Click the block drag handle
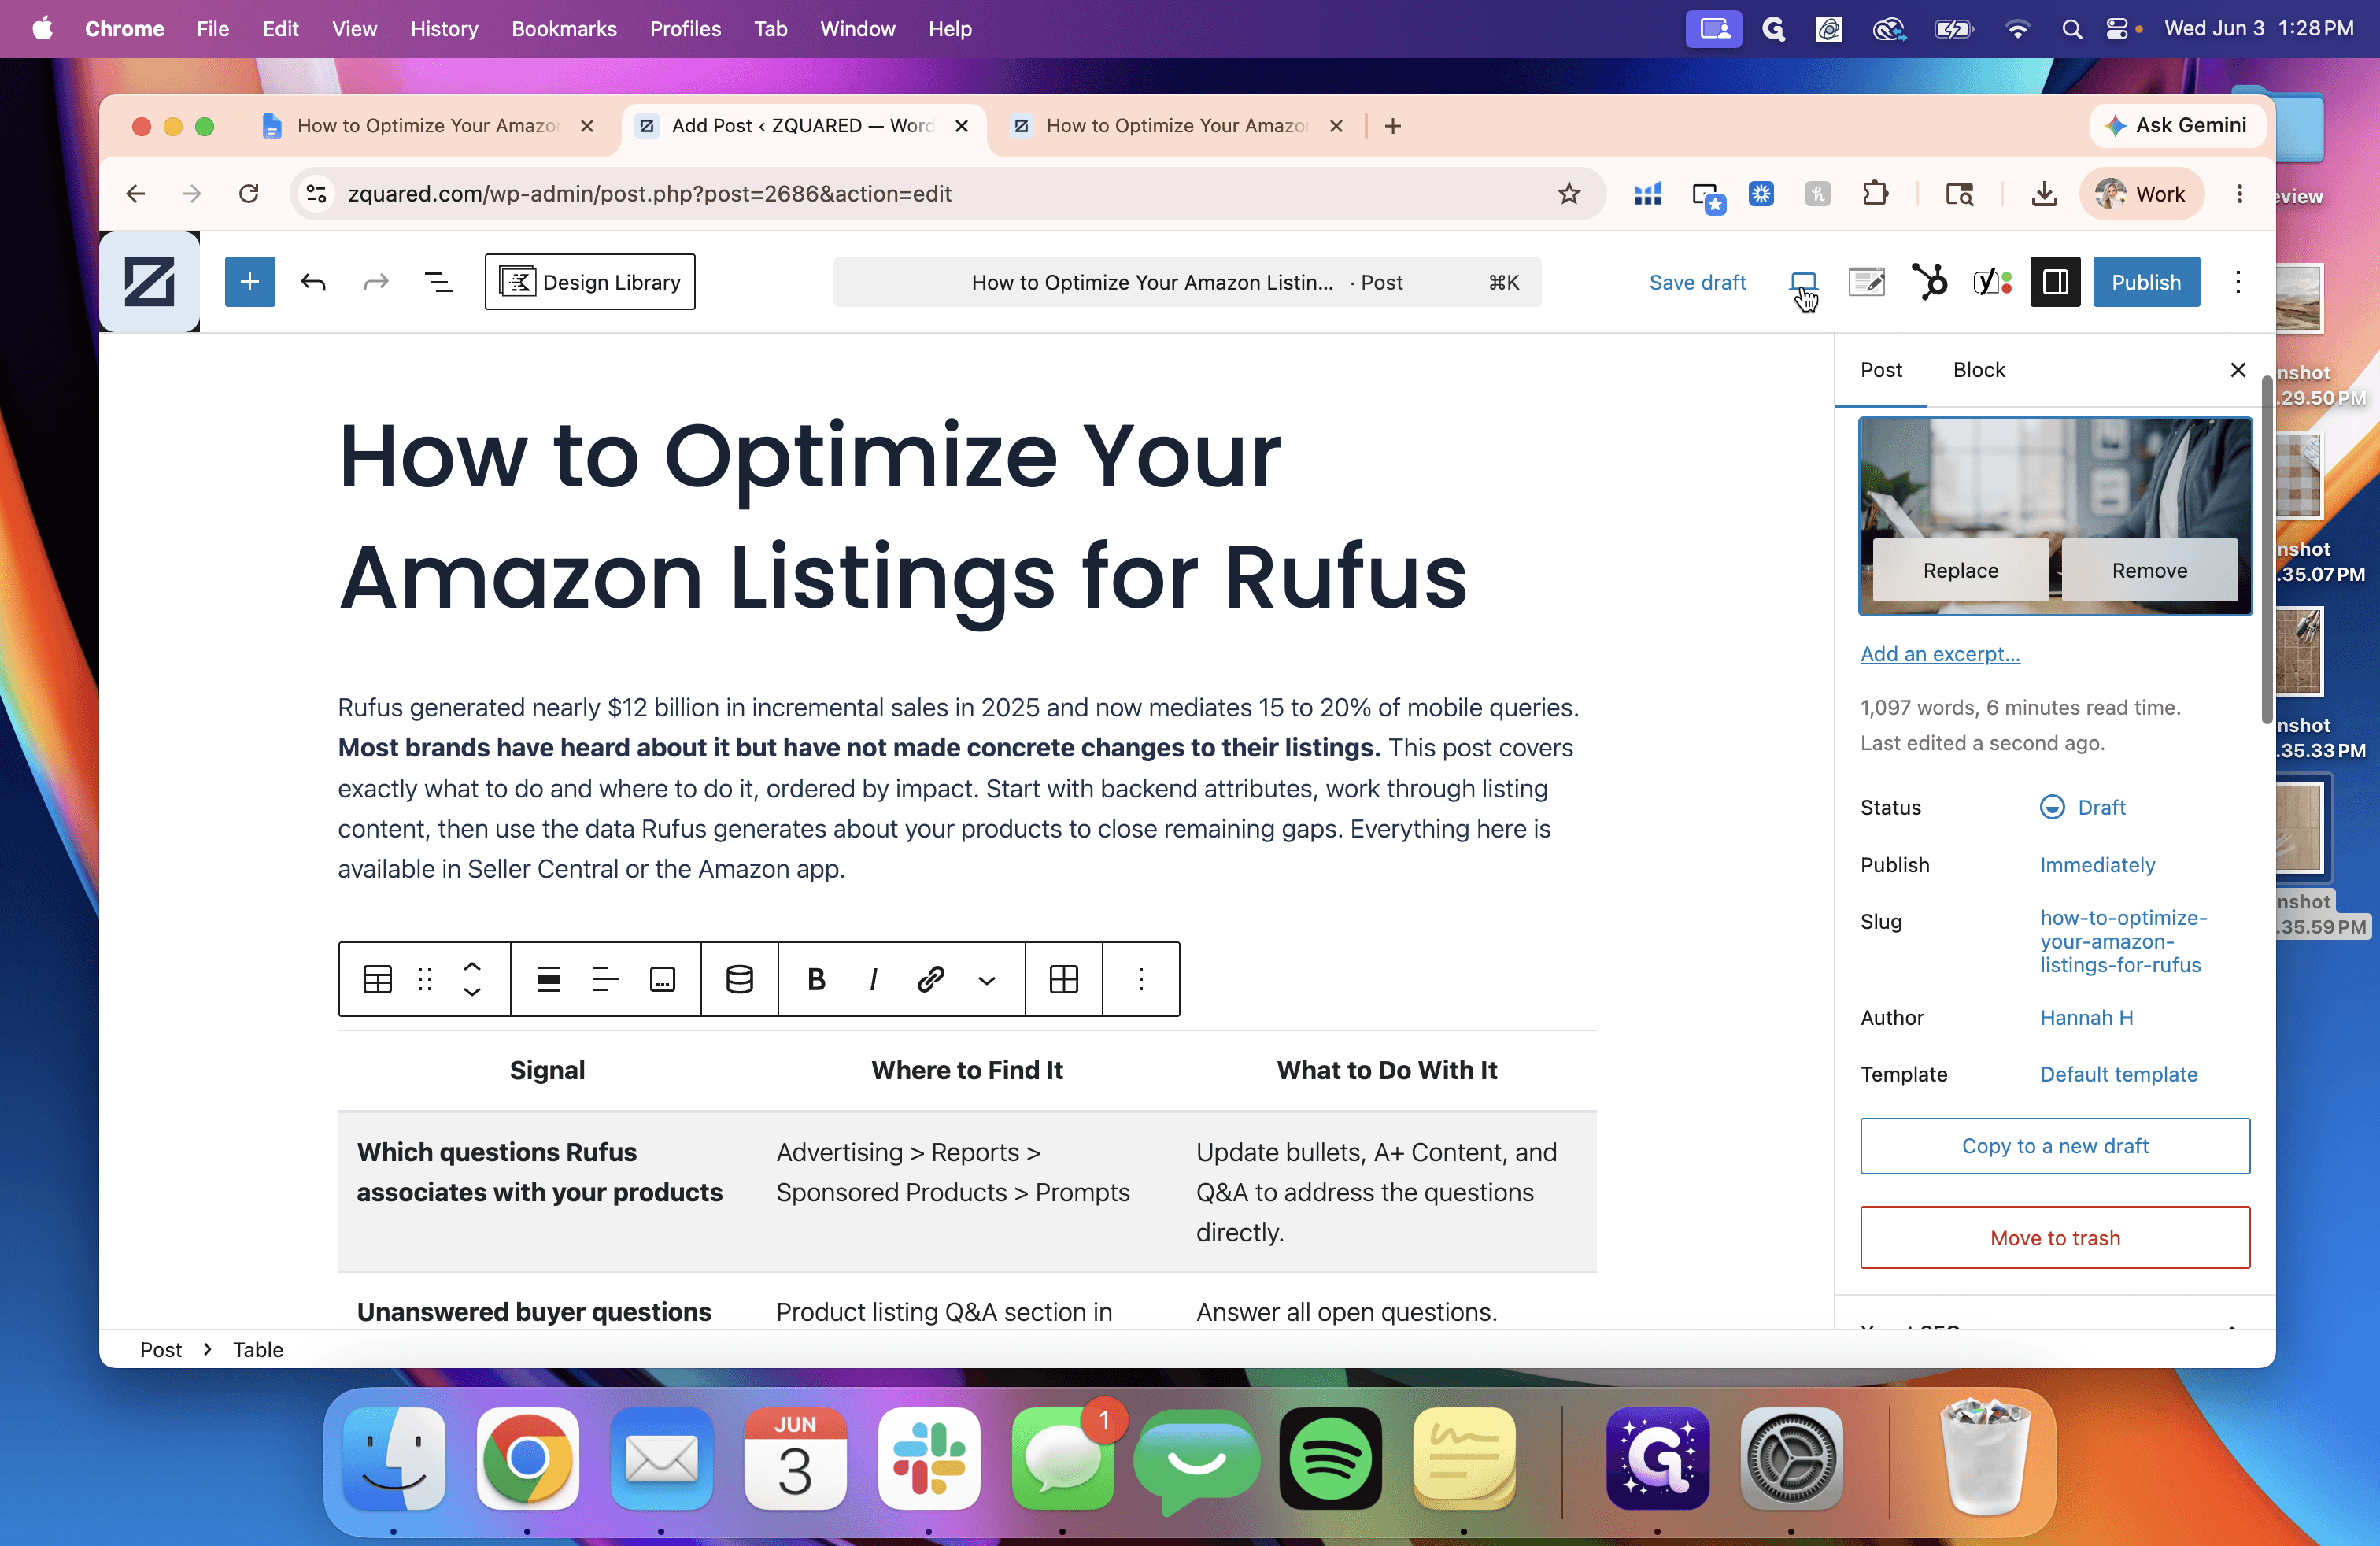 click(425, 979)
